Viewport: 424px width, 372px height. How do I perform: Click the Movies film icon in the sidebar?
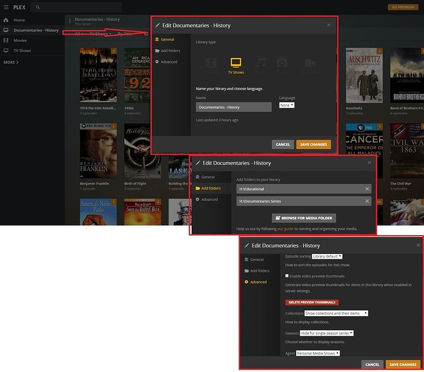coord(6,41)
